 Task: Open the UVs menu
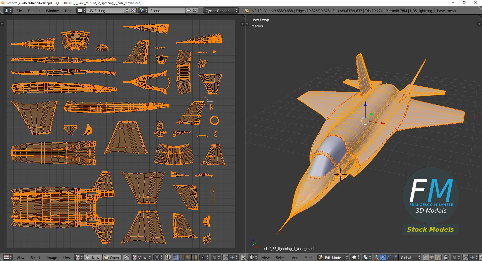(x=66, y=257)
